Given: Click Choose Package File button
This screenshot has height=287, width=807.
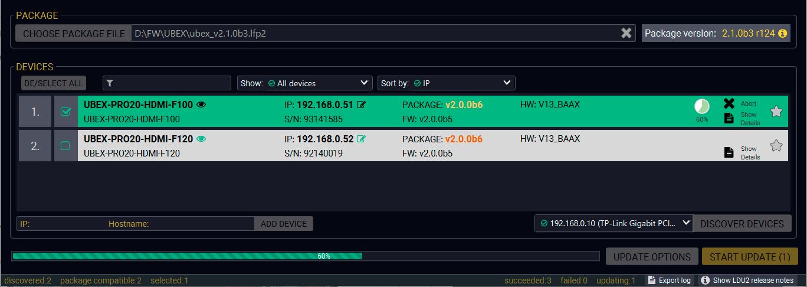Looking at the screenshot, I should [74, 34].
